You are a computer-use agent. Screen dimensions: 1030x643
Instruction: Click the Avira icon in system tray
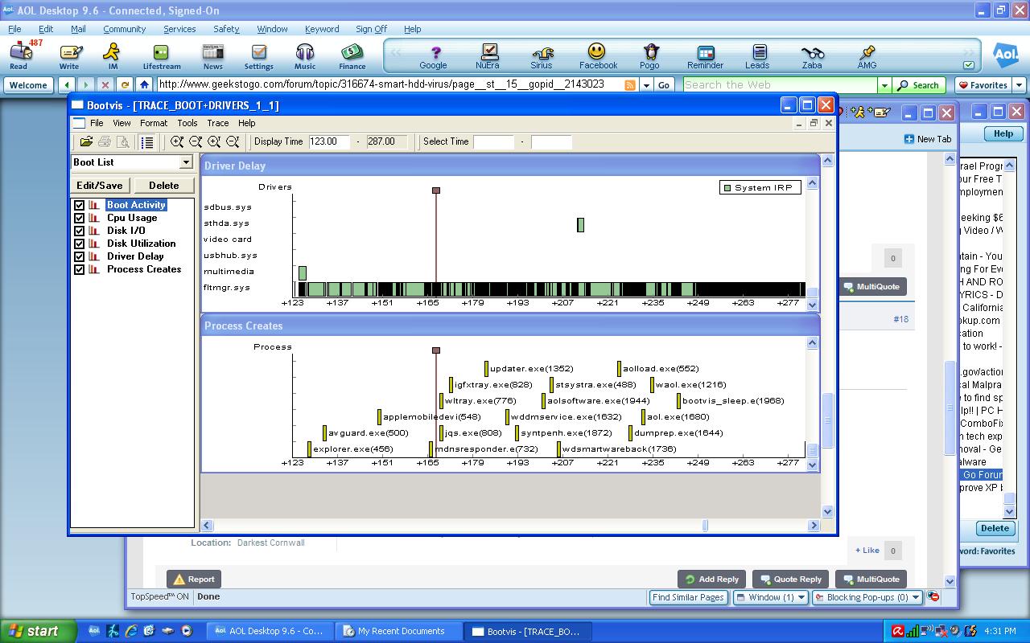(x=898, y=631)
